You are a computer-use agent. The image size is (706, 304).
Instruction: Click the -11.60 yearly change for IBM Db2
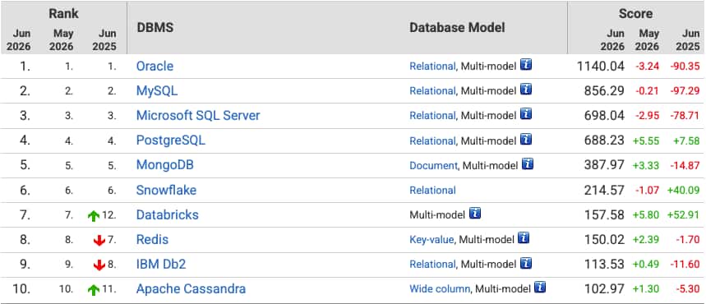click(685, 265)
